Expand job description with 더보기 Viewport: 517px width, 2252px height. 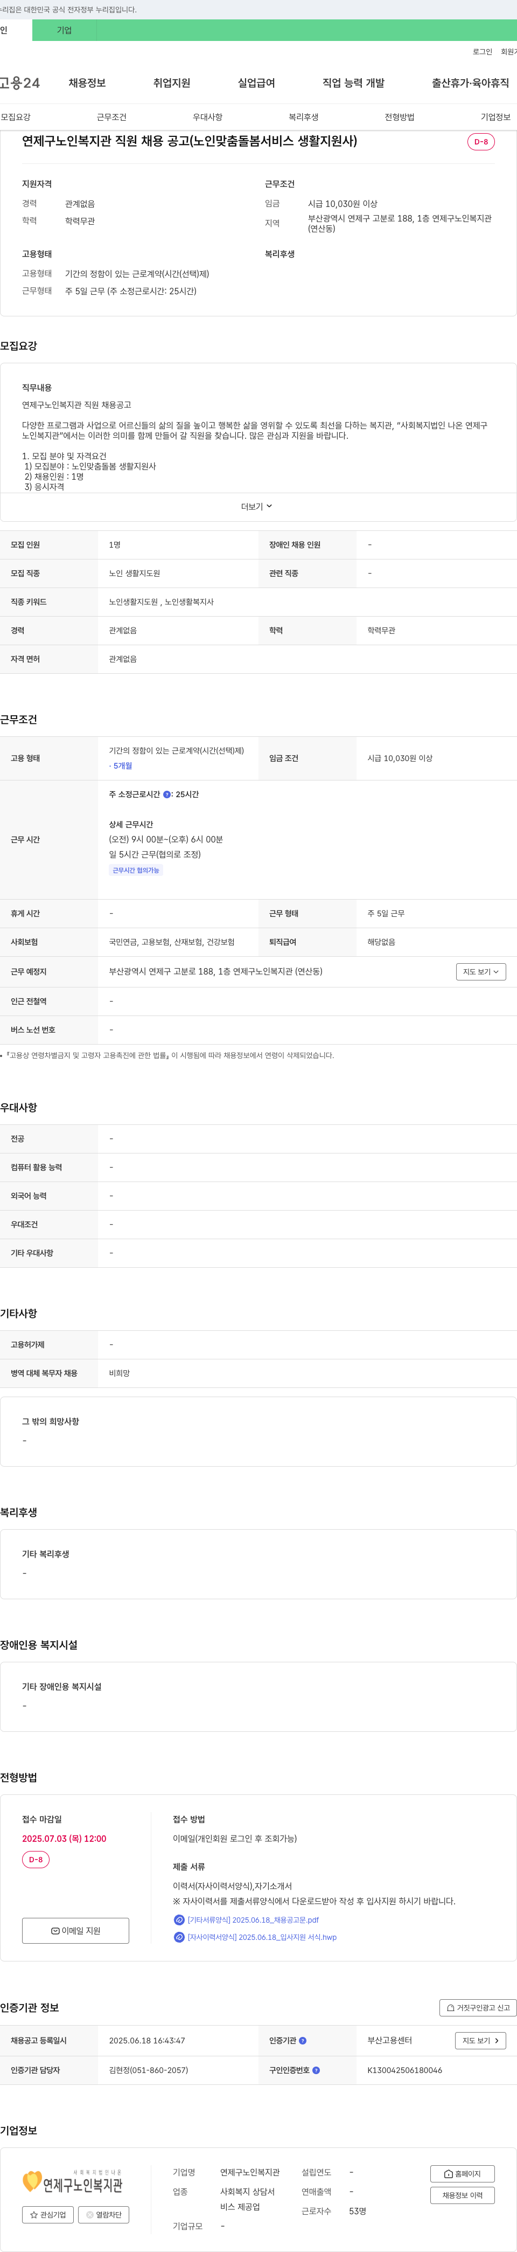pyautogui.click(x=257, y=507)
